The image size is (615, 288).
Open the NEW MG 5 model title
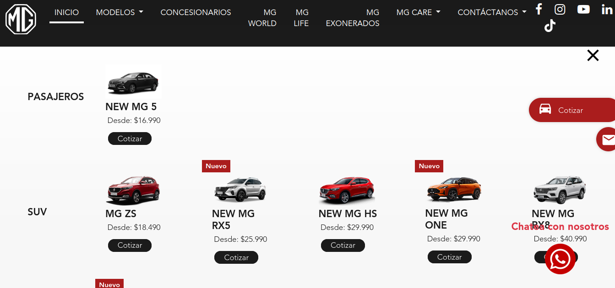pyautogui.click(x=131, y=107)
